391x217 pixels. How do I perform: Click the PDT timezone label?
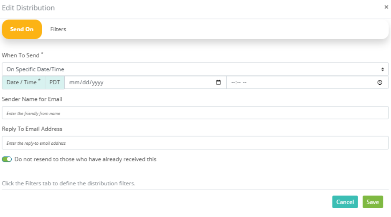click(x=55, y=83)
